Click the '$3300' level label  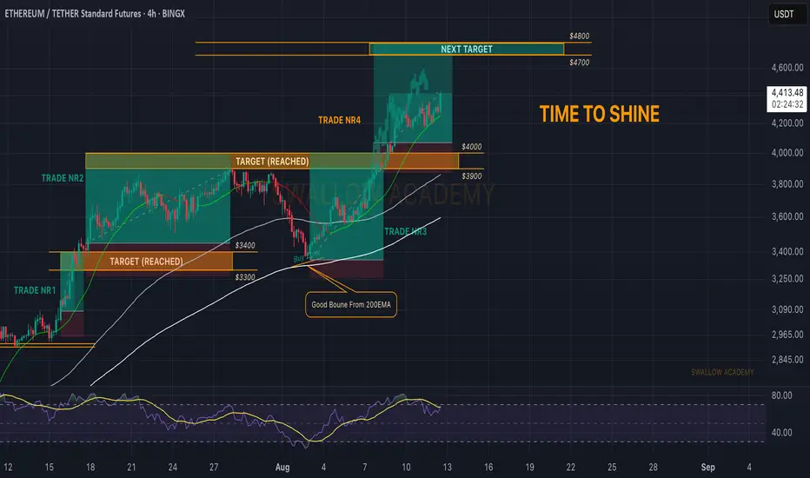pyautogui.click(x=245, y=277)
